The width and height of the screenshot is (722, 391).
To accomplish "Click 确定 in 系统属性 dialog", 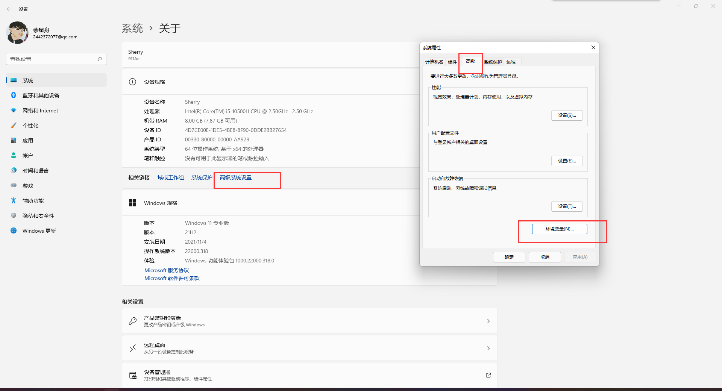I will coord(509,257).
